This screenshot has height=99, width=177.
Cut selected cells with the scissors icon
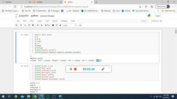pyautogui.click(x=25, y=25)
